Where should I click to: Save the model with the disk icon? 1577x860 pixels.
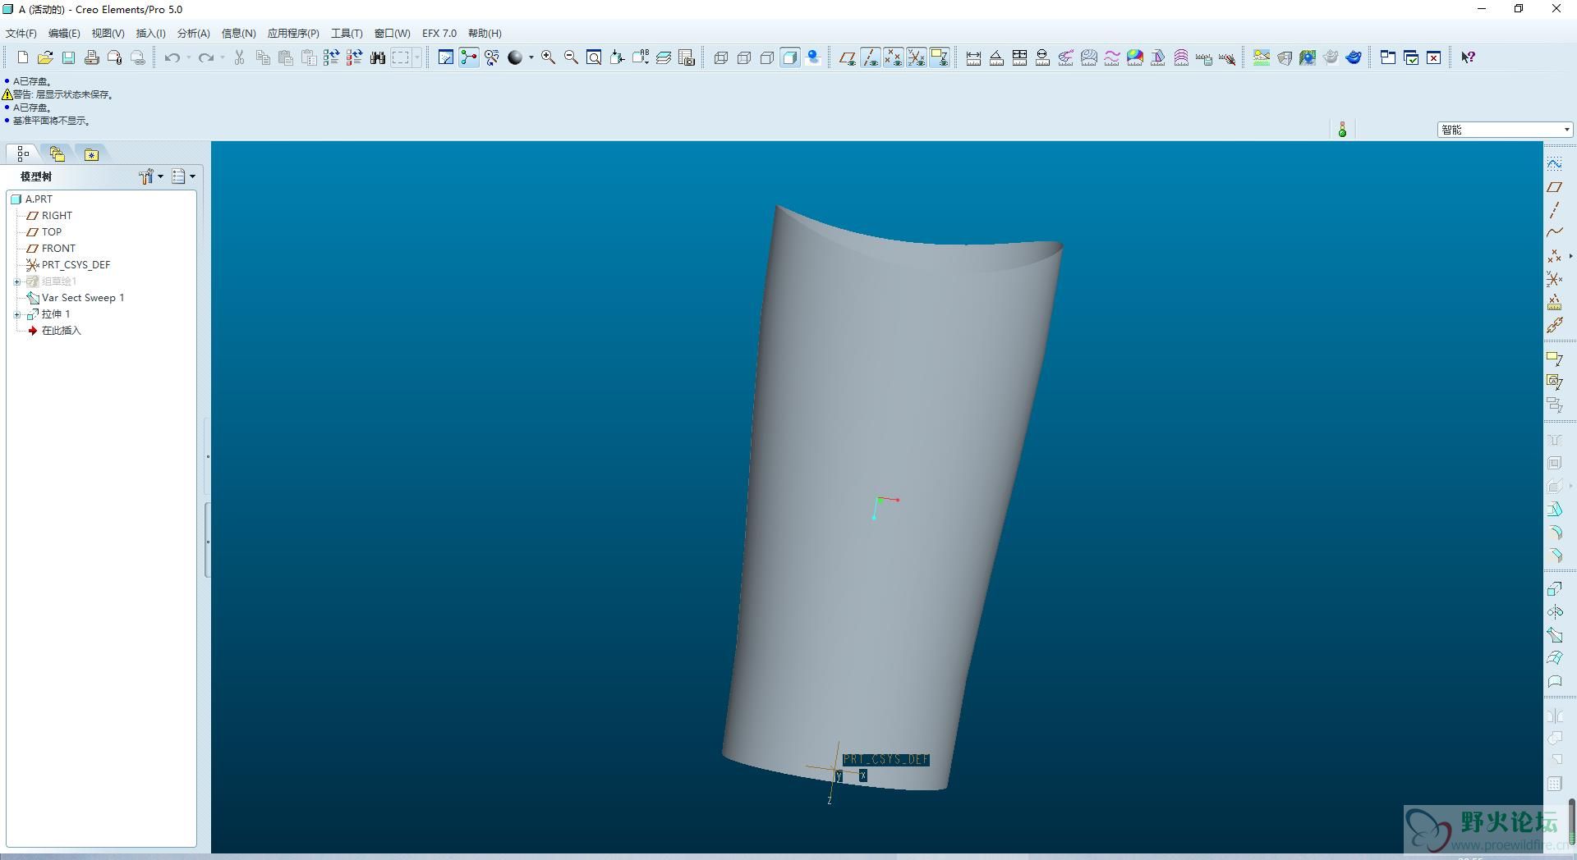tap(68, 57)
